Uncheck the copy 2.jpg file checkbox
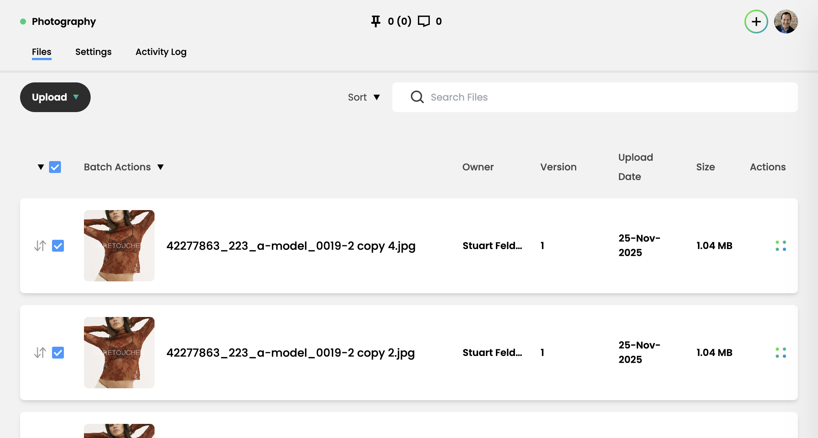 pos(58,353)
